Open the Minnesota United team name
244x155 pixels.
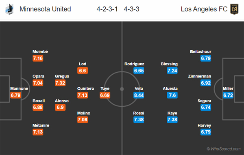click(x=45, y=9)
